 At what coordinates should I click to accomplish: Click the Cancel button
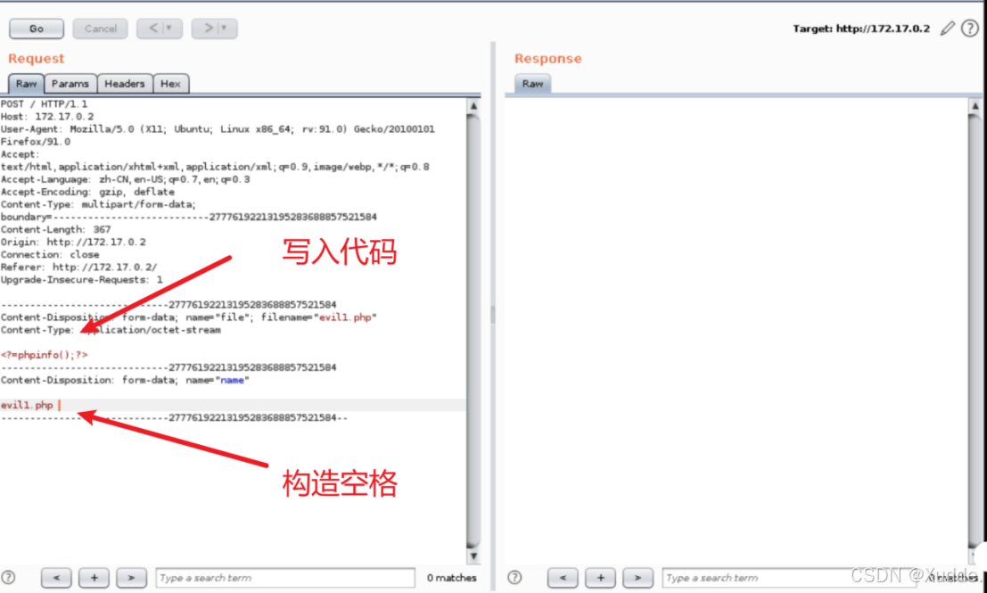(100, 29)
